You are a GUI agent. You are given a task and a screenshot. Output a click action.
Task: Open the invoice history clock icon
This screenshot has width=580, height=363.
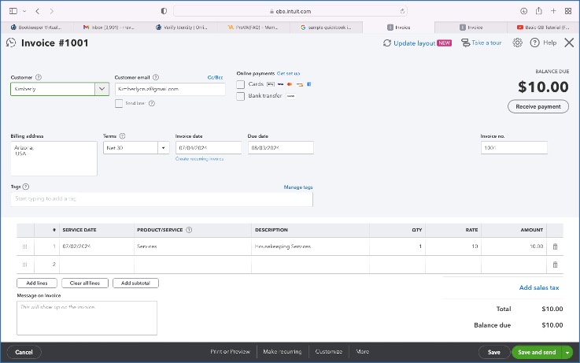(x=11, y=43)
